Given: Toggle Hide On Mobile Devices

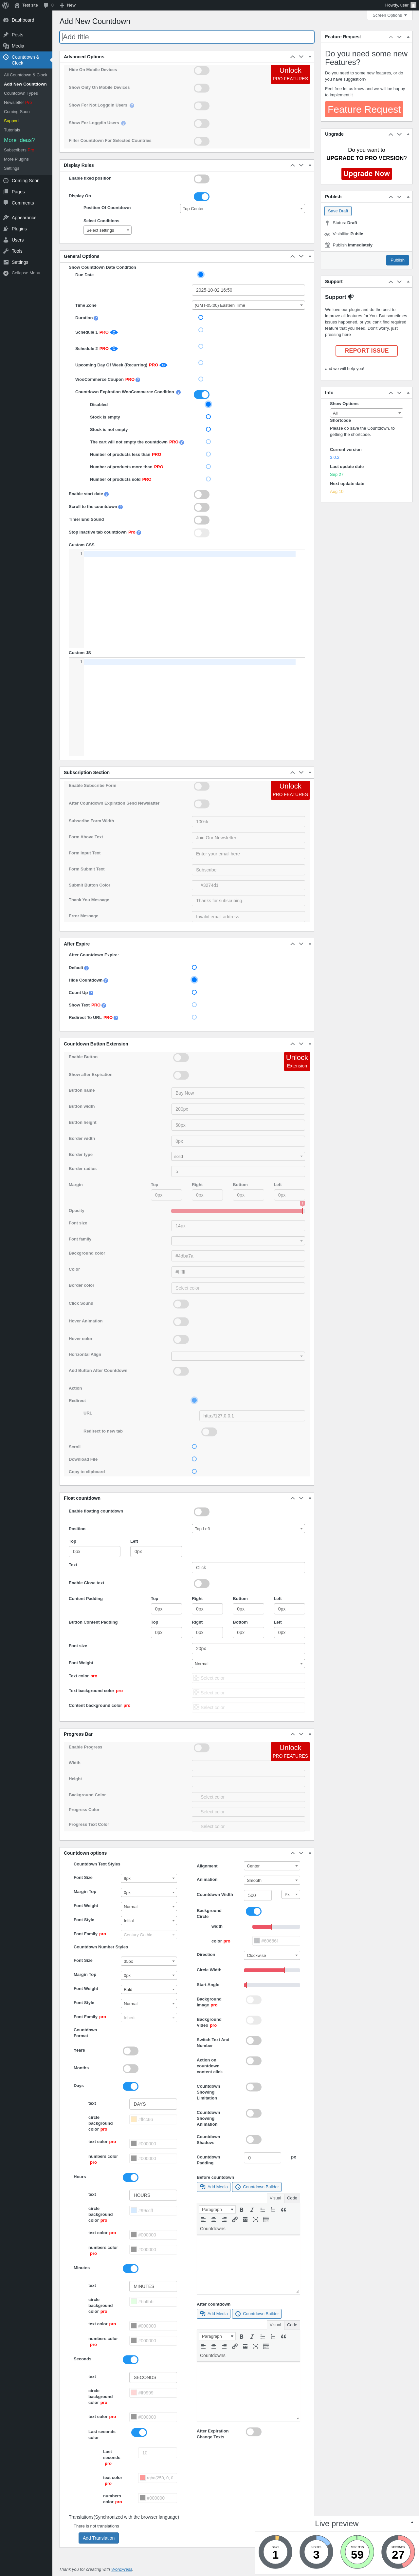Looking at the screenshot, I should [x=202, y=70].
